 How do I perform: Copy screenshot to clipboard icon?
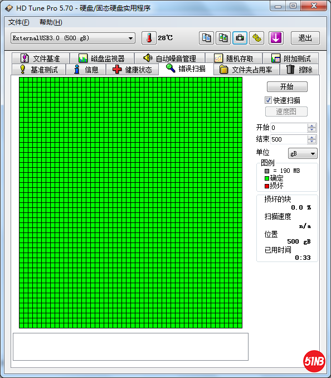(223, 38)
